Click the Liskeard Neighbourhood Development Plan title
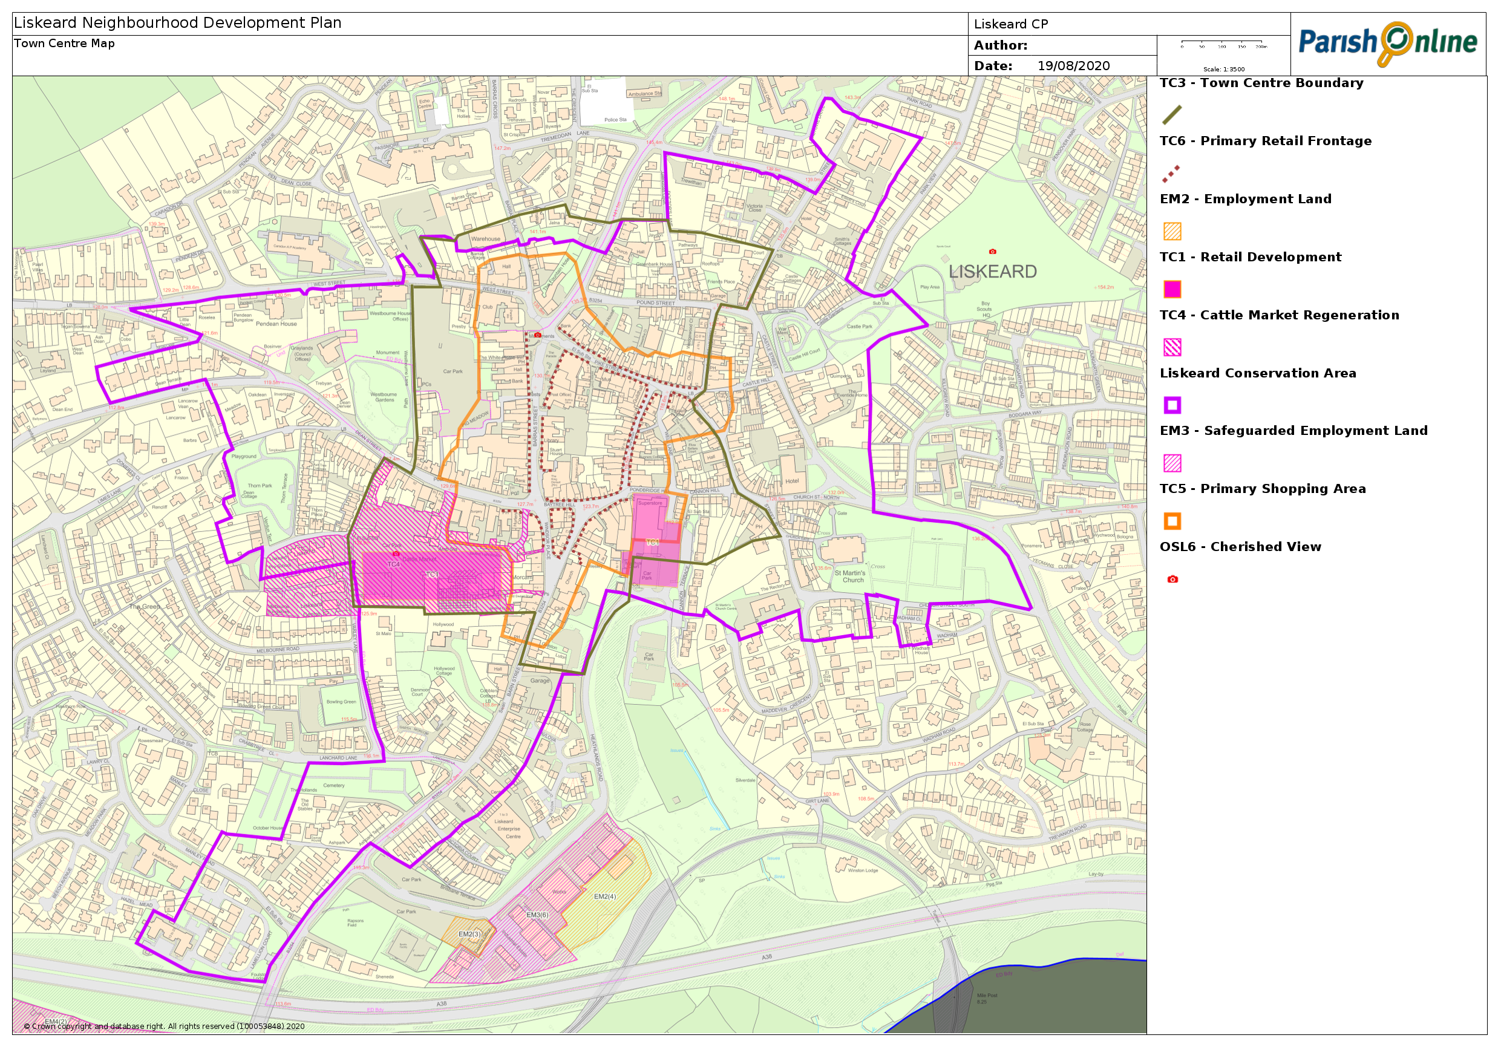This screenshot has height=1061, width=1501. pos(178,23)
